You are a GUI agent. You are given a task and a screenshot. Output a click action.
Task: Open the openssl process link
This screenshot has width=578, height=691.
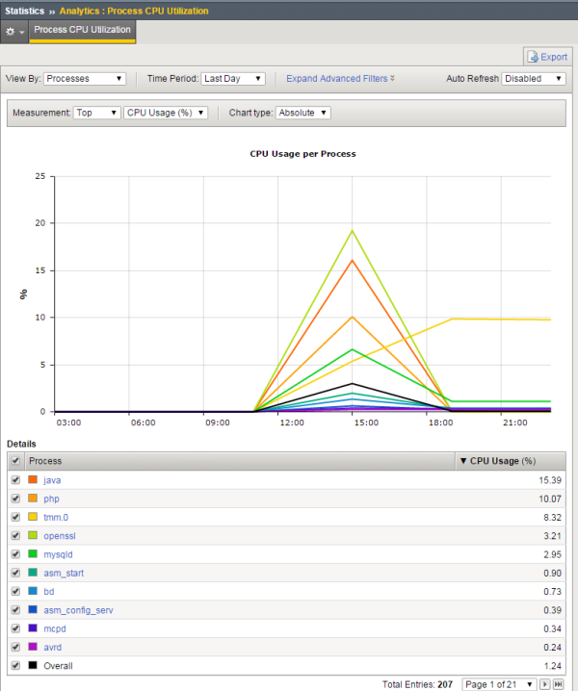point(59,535)
